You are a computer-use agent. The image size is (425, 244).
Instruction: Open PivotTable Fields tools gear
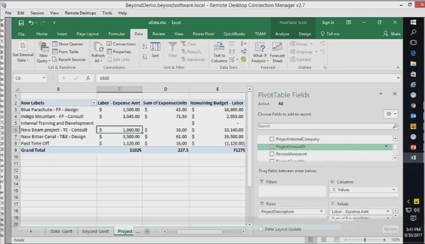[390, 114]
